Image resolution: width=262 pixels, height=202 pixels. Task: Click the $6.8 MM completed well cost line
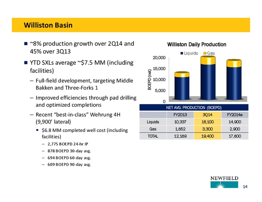(x=85, y=133)
